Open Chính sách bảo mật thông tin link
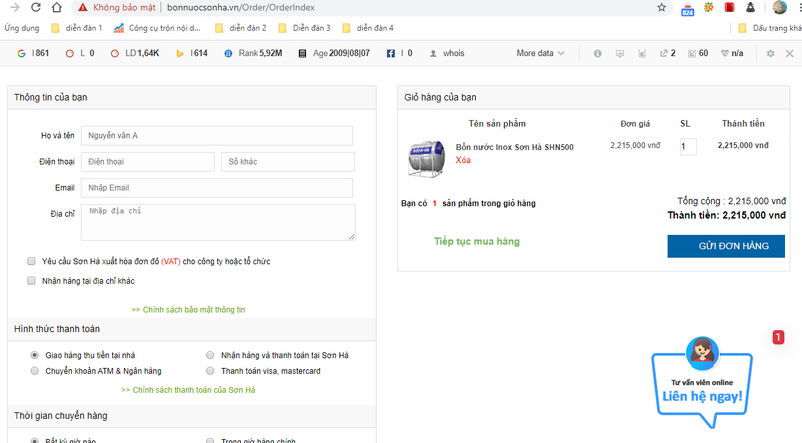This screenshot has width=802, height=443. tap(189, 310)
